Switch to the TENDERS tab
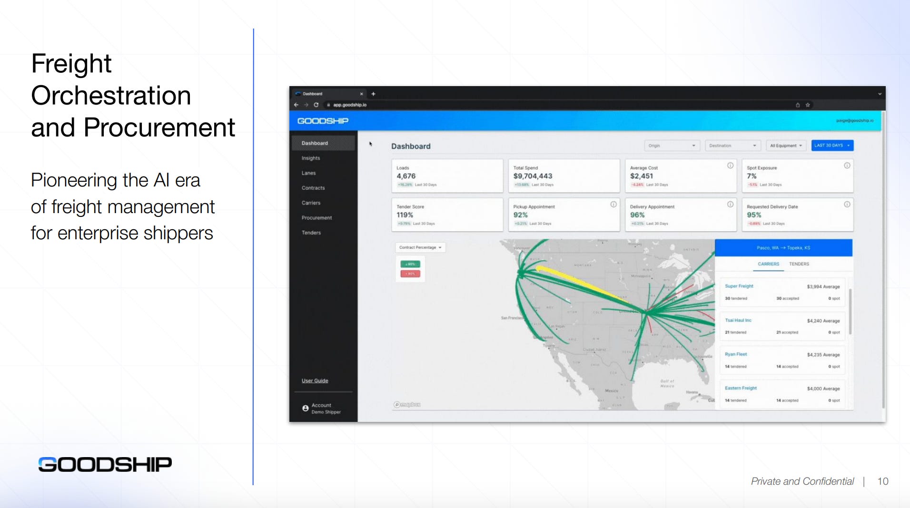 pyautogui.click(x=799, y=264)
